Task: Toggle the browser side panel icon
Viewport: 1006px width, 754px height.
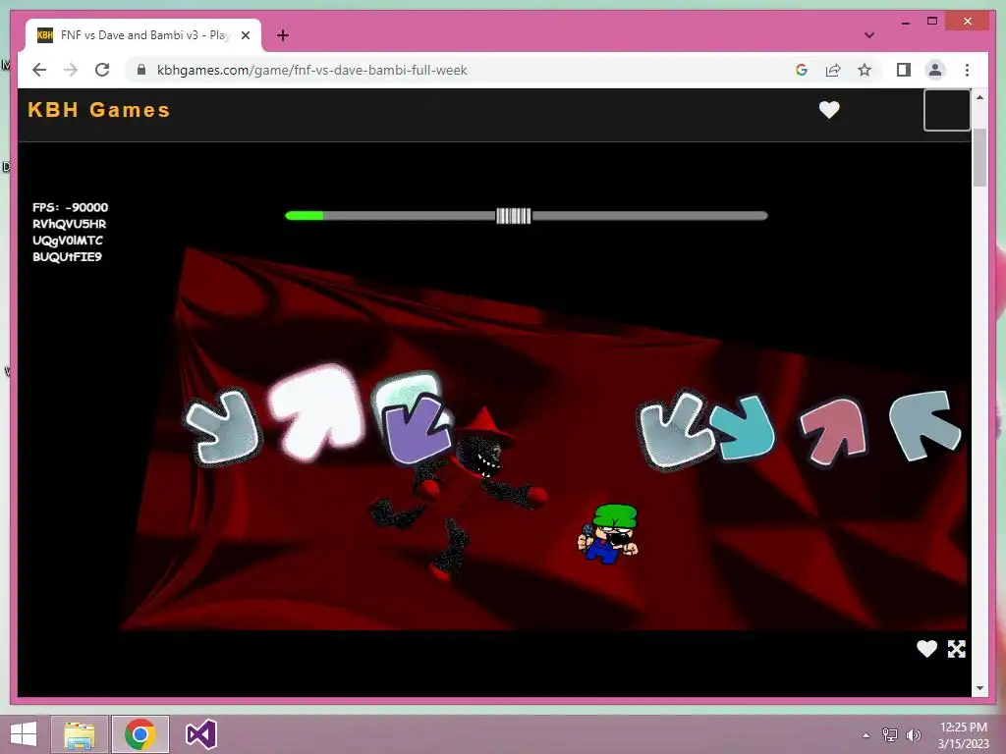Action: coord(904,70)
